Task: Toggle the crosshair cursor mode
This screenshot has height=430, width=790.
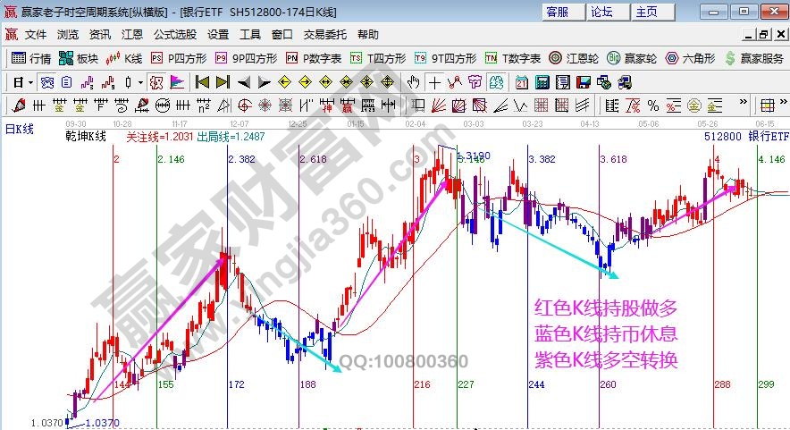Action: coord(433,82)
